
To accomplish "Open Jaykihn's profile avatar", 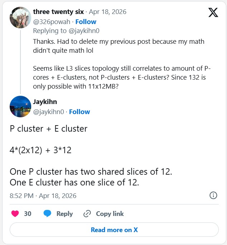I will 20,107.
